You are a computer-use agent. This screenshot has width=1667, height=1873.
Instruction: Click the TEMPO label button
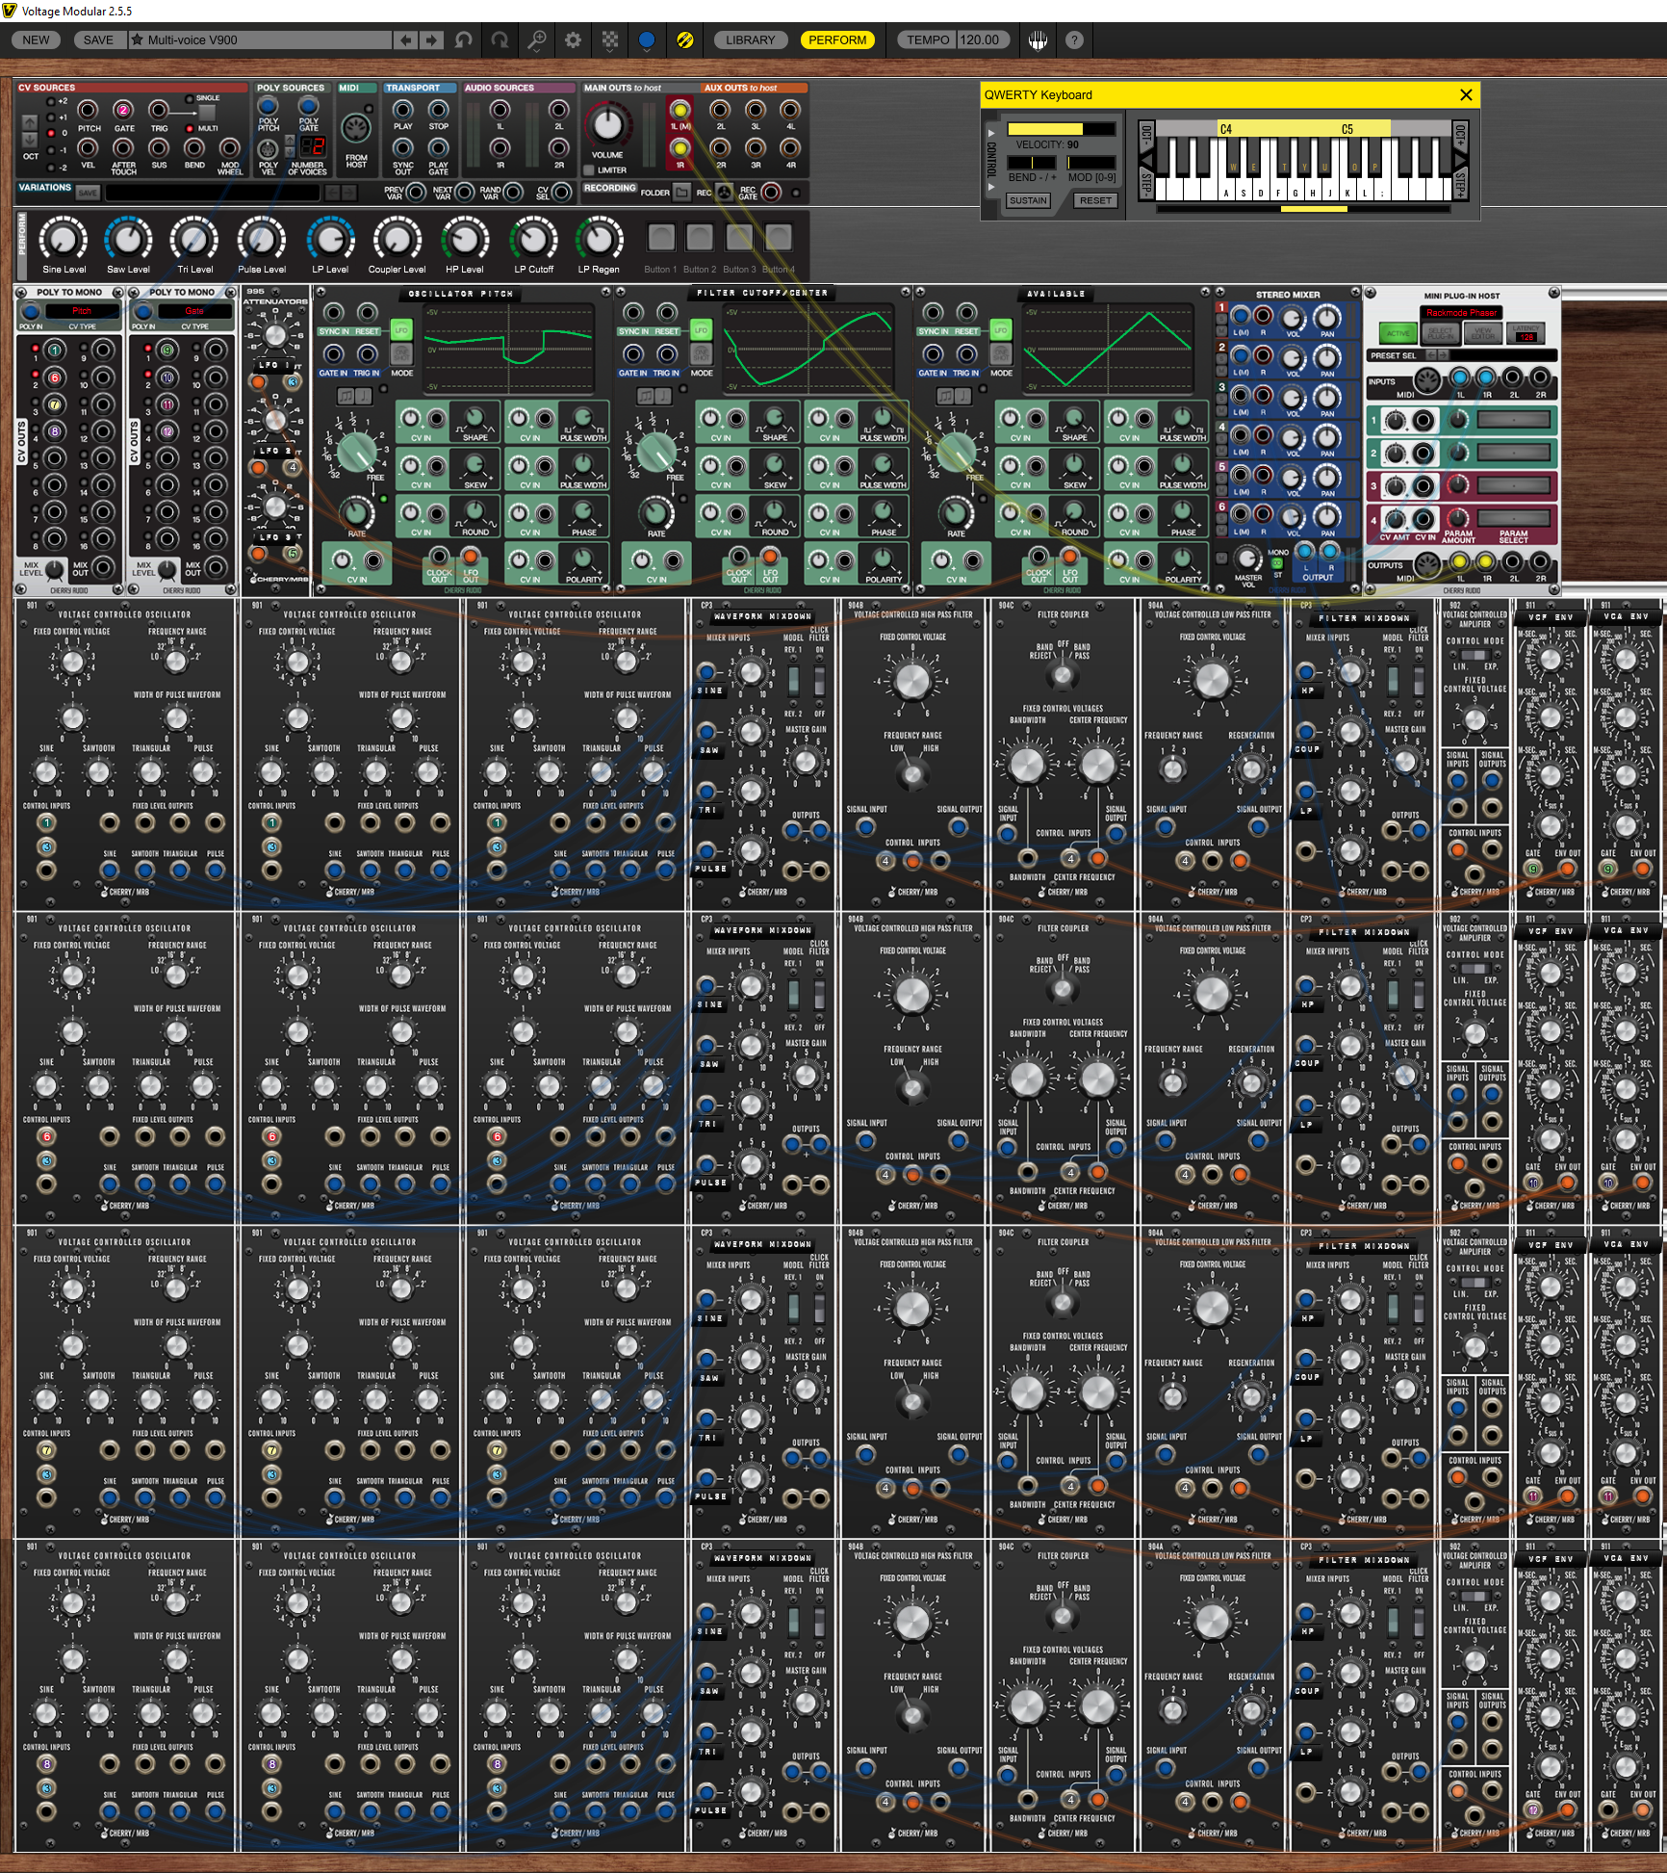pos(928,39)
